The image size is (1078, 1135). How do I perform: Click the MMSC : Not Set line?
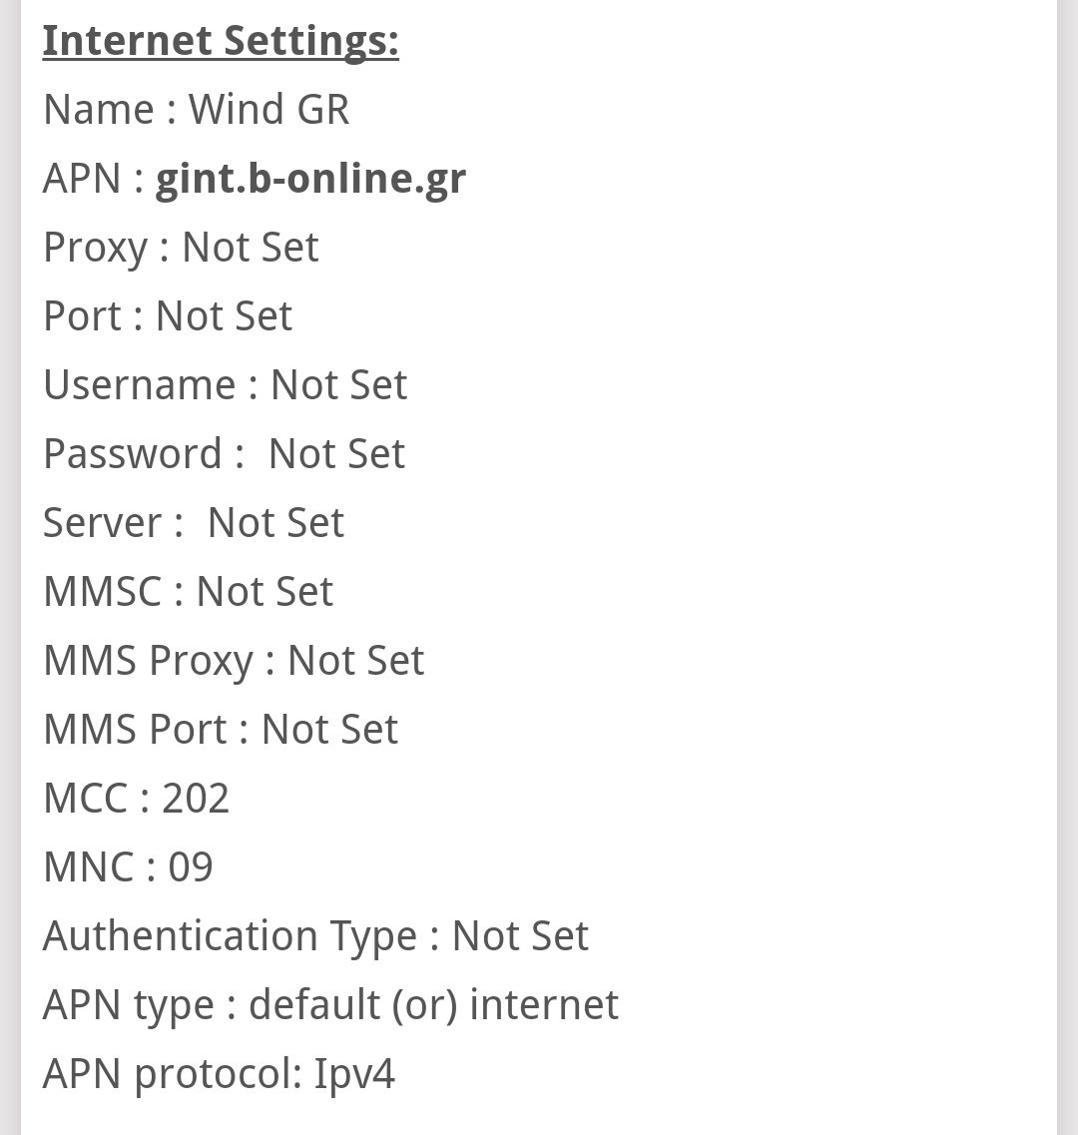coord(188,592)
